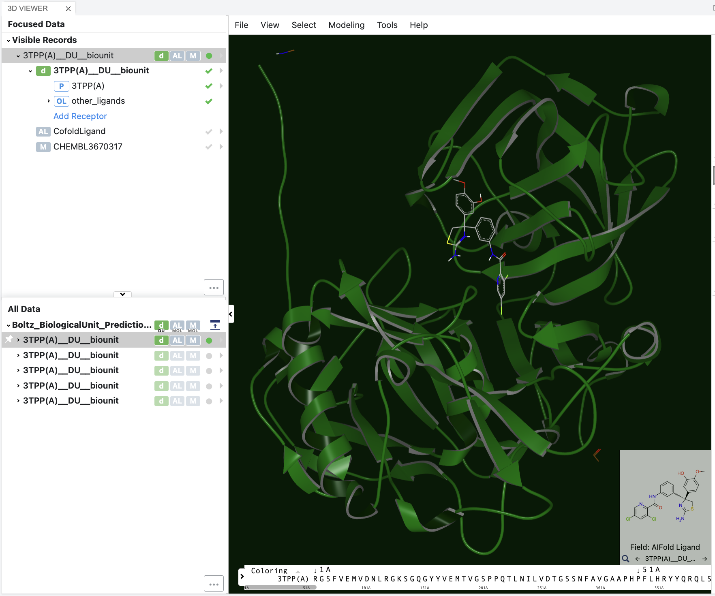Select the second 3TPP(A)__DU__biounit record in All Data
This screenshot has width=715, height=596.
coord(71,355)
